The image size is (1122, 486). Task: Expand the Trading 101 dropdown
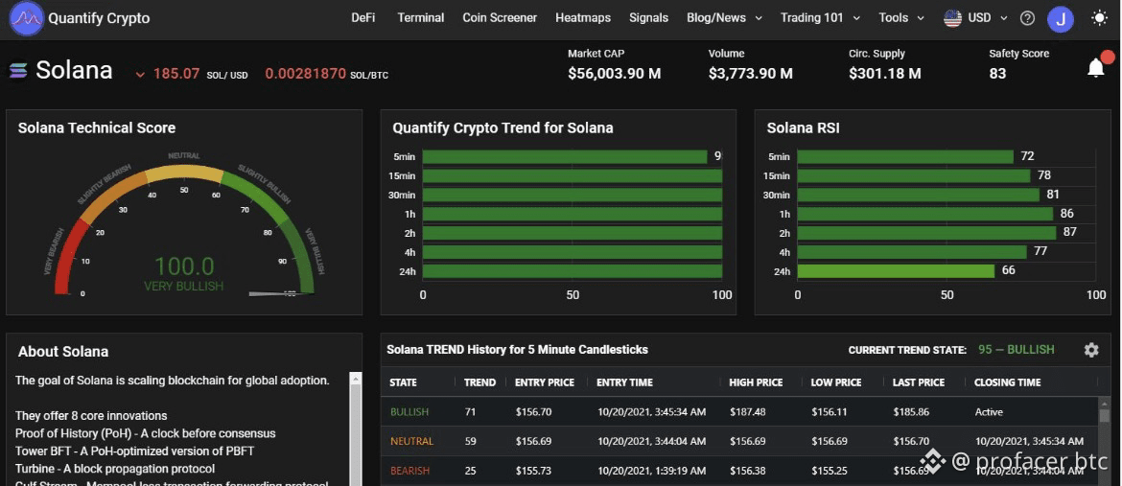820,18
